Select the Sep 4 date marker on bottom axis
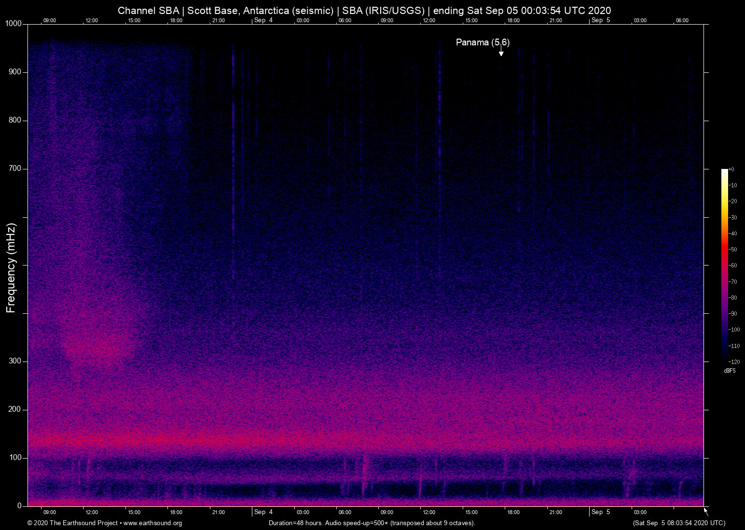The height and width of the screenshot is (530, 745). click(263, 512)
